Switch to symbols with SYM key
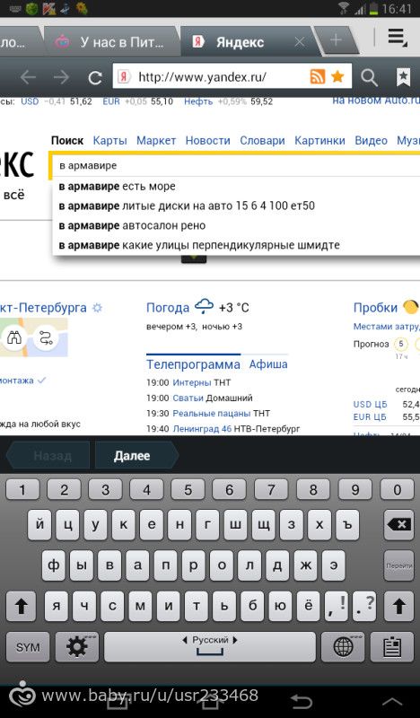Image resolution: width=420 pixels, height=718 pixels. point(28,647)
